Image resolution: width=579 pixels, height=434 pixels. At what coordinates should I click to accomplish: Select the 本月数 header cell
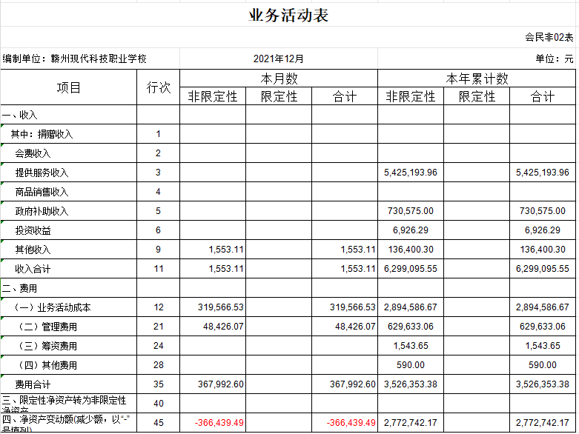(278, 79)
